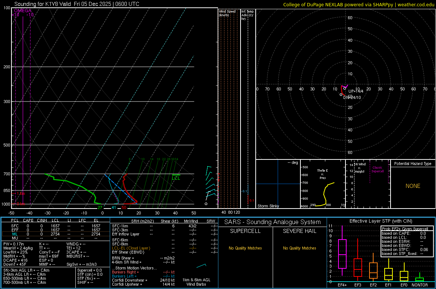Viewport: 436px width, 289px height.
Task: Click the Storm Slinky crosshair panel
Action: [278, 184]
